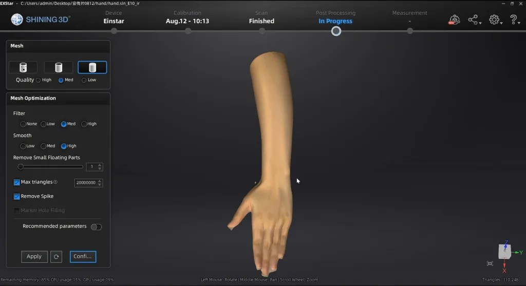Click the Max triangles info icon

pyautogui.click(x=55, y=182)
